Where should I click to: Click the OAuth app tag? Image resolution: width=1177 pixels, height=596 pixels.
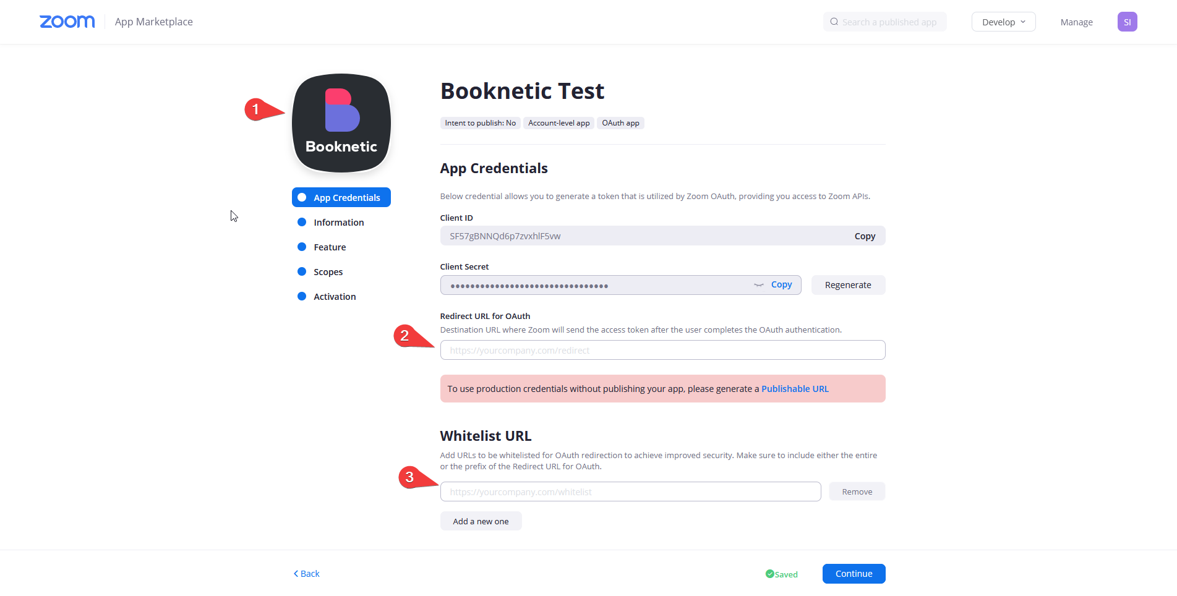click(x=620, y=123)
